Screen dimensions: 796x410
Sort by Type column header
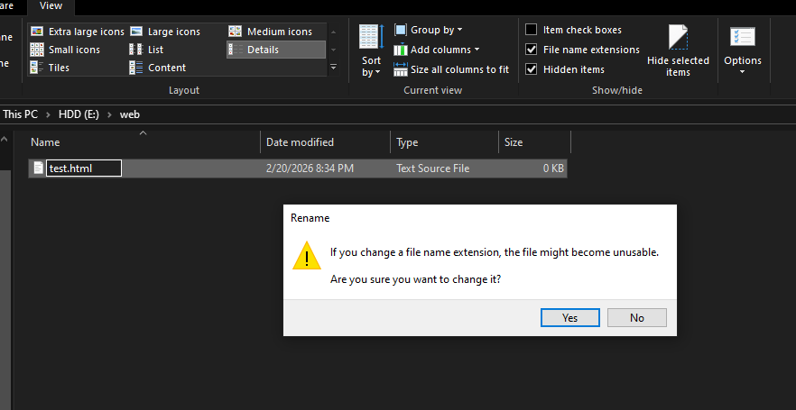point(445,142)
